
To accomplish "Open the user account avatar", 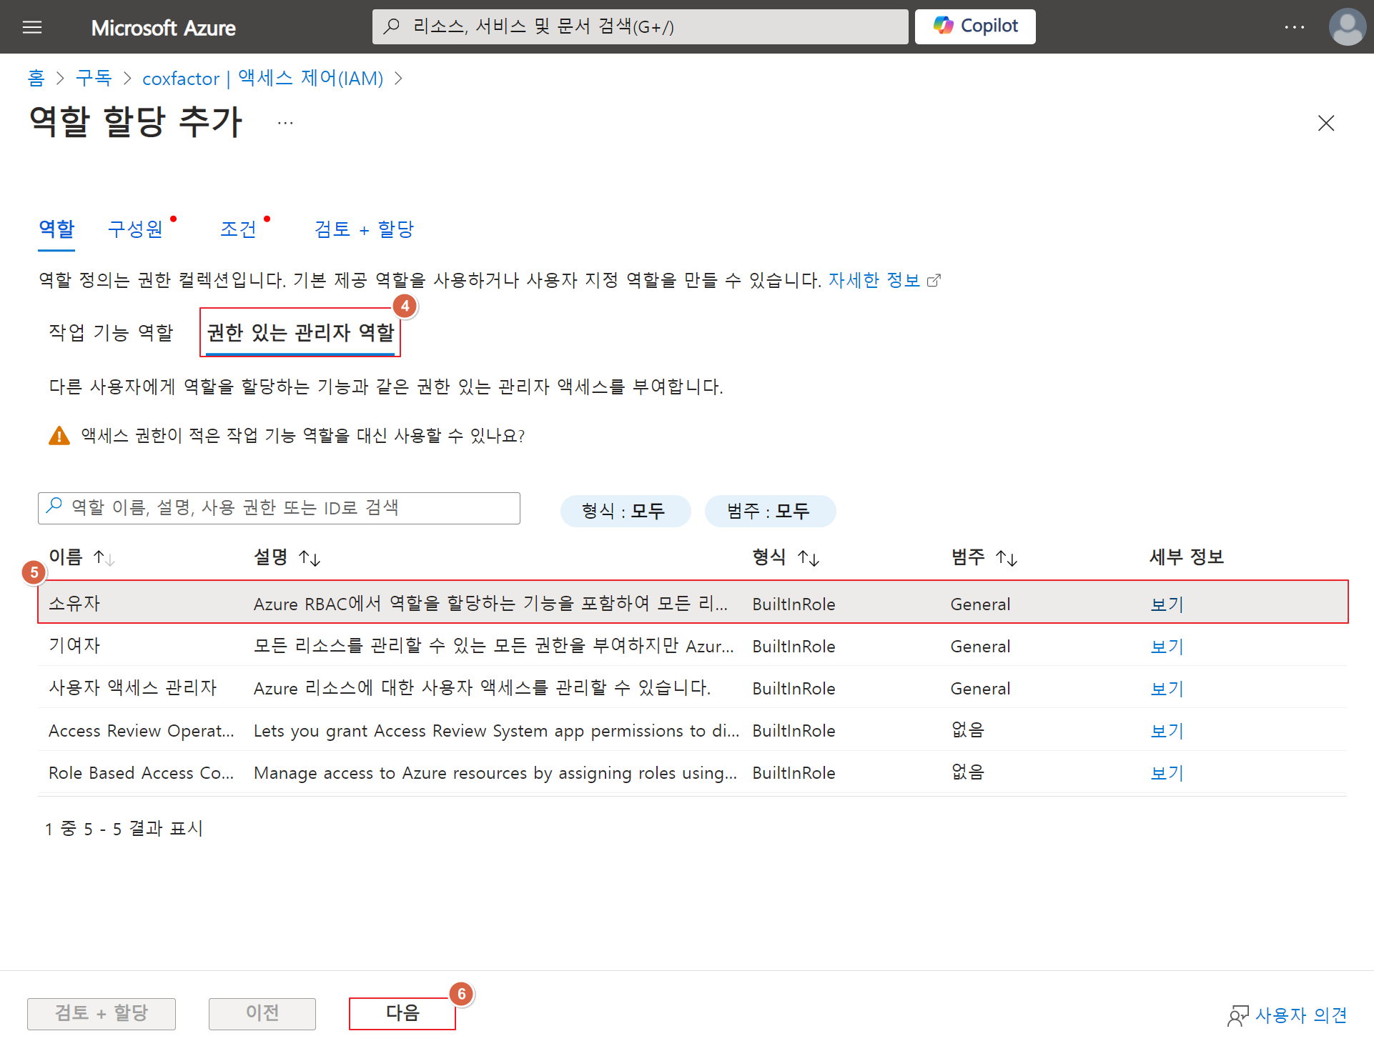I will 1347,27.
